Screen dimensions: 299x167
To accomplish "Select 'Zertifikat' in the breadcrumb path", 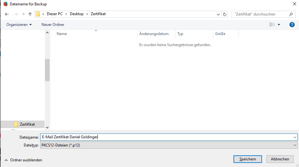I will coord(98,14).
